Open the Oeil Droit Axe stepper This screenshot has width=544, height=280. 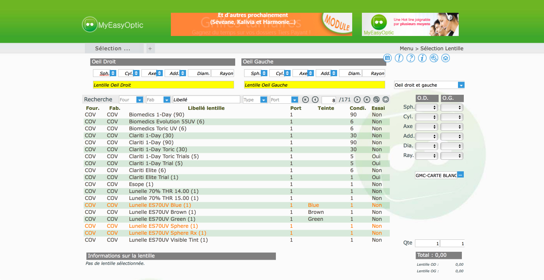pos(159,73)
